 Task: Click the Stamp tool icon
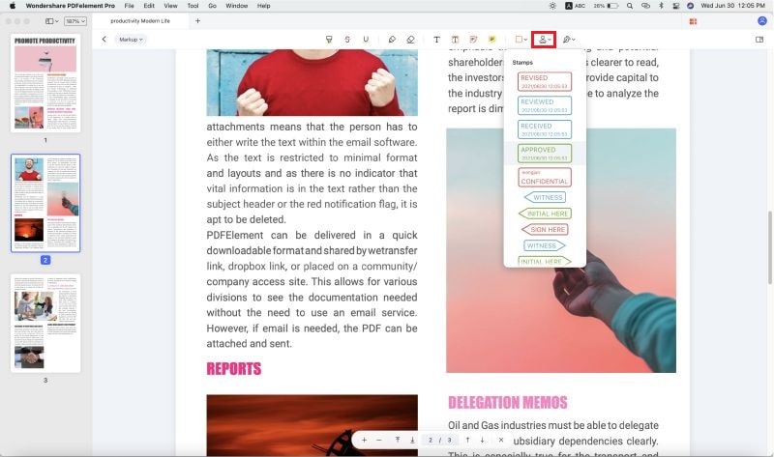point(544,40)
